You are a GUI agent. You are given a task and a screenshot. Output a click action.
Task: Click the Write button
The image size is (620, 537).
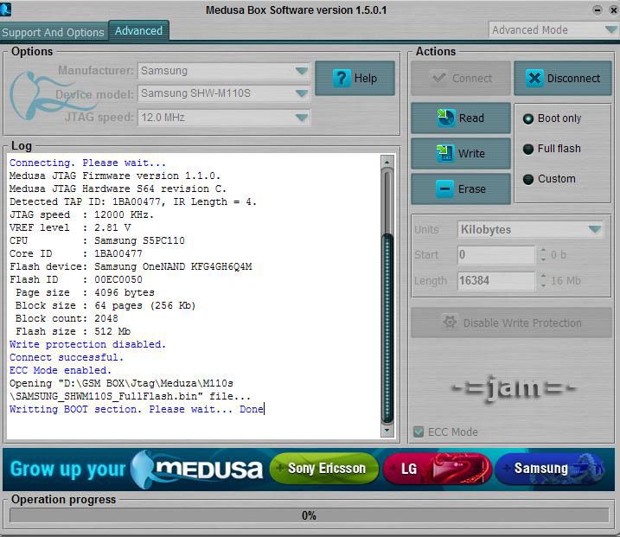461,153
